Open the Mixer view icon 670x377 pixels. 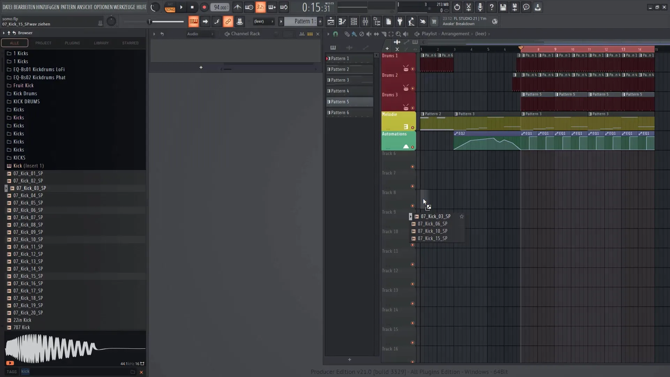(365, 22)
